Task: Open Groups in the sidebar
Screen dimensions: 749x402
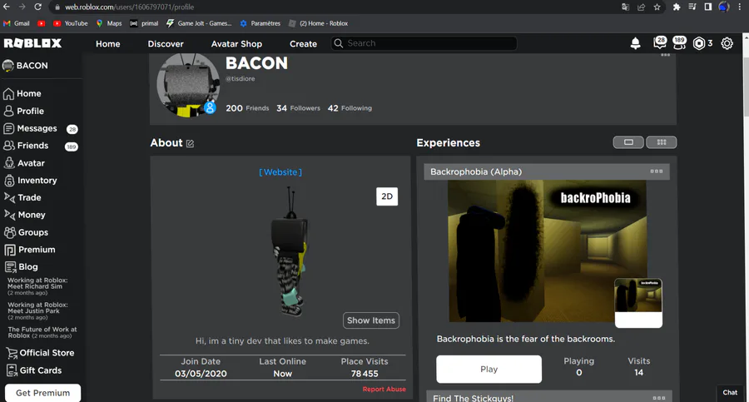Action: click(x=27, y=232)
